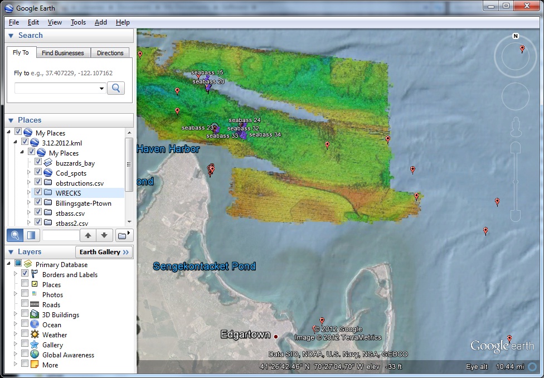The height and width of the screenshot is (378, 544).
Task: Enable the Photos layer checkbox
Action: pyautogui.click(x=25, y=293)
